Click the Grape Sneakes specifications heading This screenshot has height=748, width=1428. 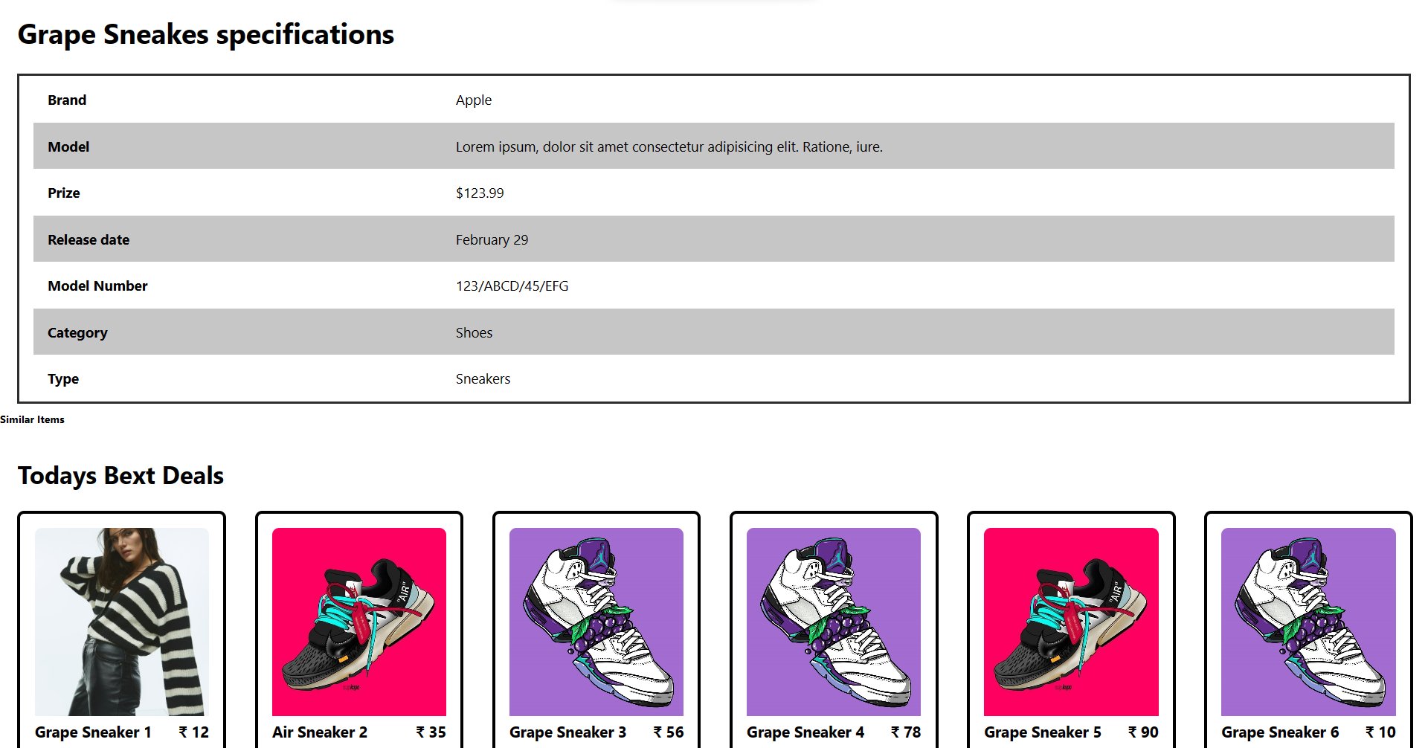207,34
